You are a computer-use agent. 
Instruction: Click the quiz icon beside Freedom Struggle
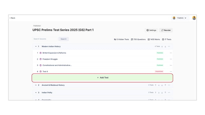[x=40, y=59]
